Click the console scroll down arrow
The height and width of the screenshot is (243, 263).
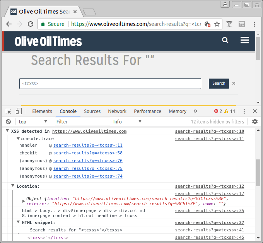tap(258, 238)
